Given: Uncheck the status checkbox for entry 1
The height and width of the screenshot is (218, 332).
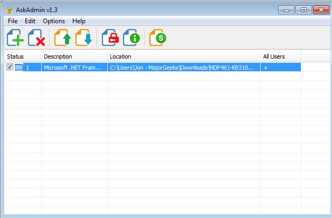Looking at the screenshot, I should [10, 67].
